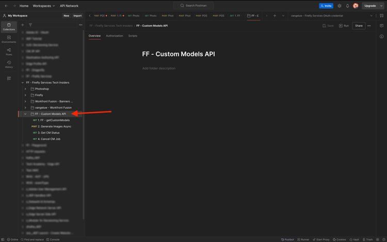Click the New button
This screenshot has width=387, height=242.
[x=67, y=15]
